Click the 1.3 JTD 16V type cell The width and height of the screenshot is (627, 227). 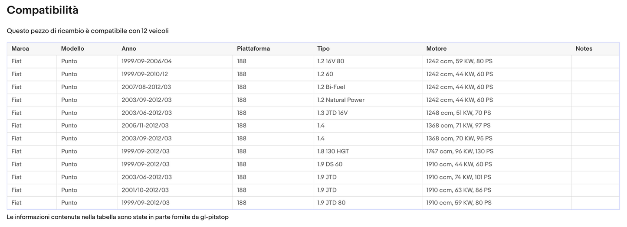(332, 113)
